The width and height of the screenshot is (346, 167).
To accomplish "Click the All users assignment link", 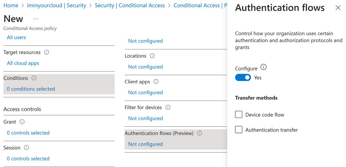I will coord(16,37).
